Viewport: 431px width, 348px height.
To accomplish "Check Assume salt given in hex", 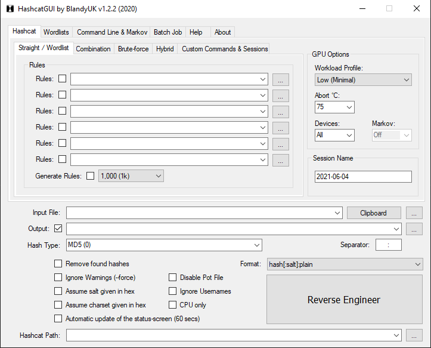I will tap(58, 291).
